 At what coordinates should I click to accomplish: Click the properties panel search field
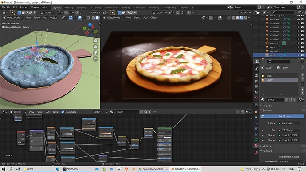[x=279, y=62]
